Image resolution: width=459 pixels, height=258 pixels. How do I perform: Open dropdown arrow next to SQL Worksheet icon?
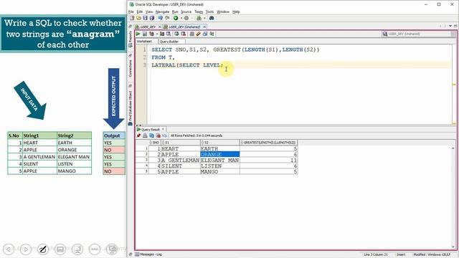pyautogui.click(x=204, y=18)
